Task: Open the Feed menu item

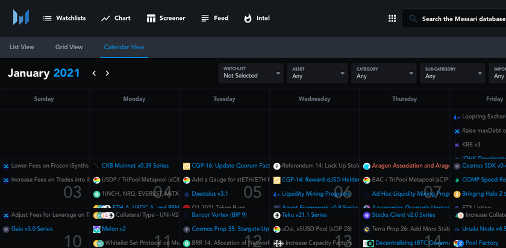Action: (214, 19)
